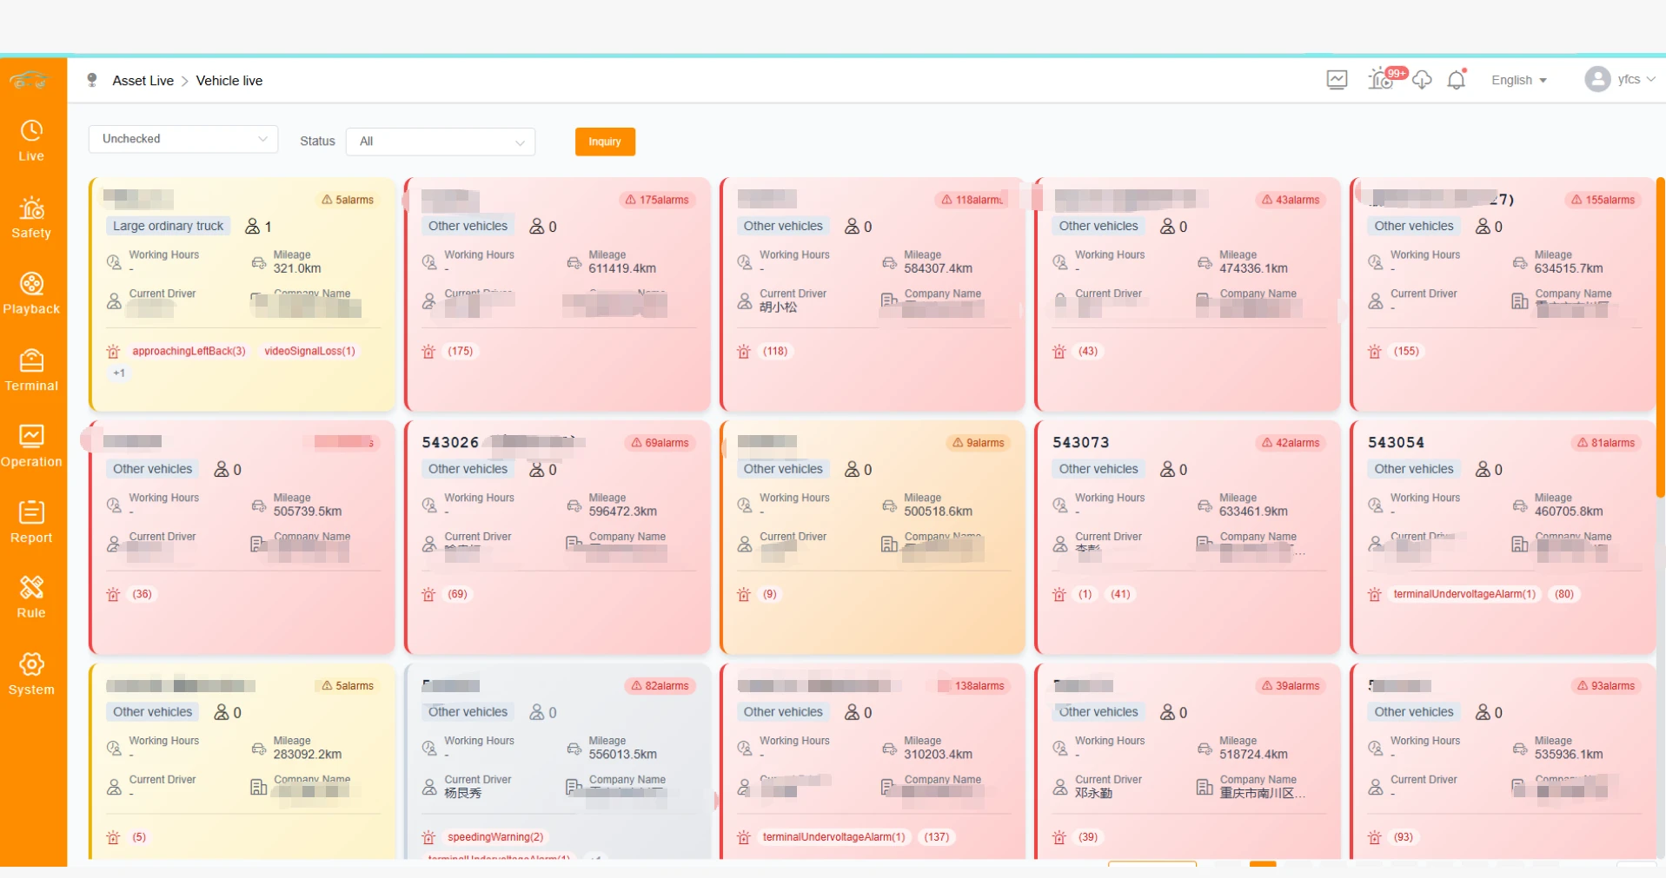Open the yfcs user account menu

(x=1620, y=80)
